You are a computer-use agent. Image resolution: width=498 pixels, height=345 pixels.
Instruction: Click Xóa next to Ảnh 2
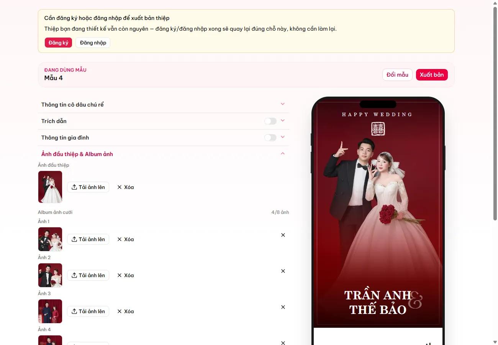tap(125, 275)
